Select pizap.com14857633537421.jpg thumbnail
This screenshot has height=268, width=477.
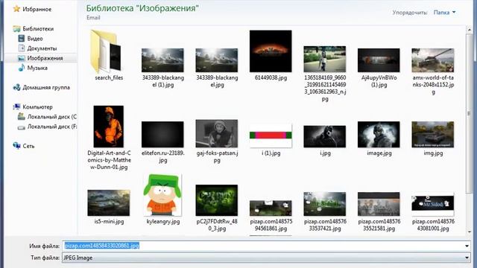coord(325,204)
